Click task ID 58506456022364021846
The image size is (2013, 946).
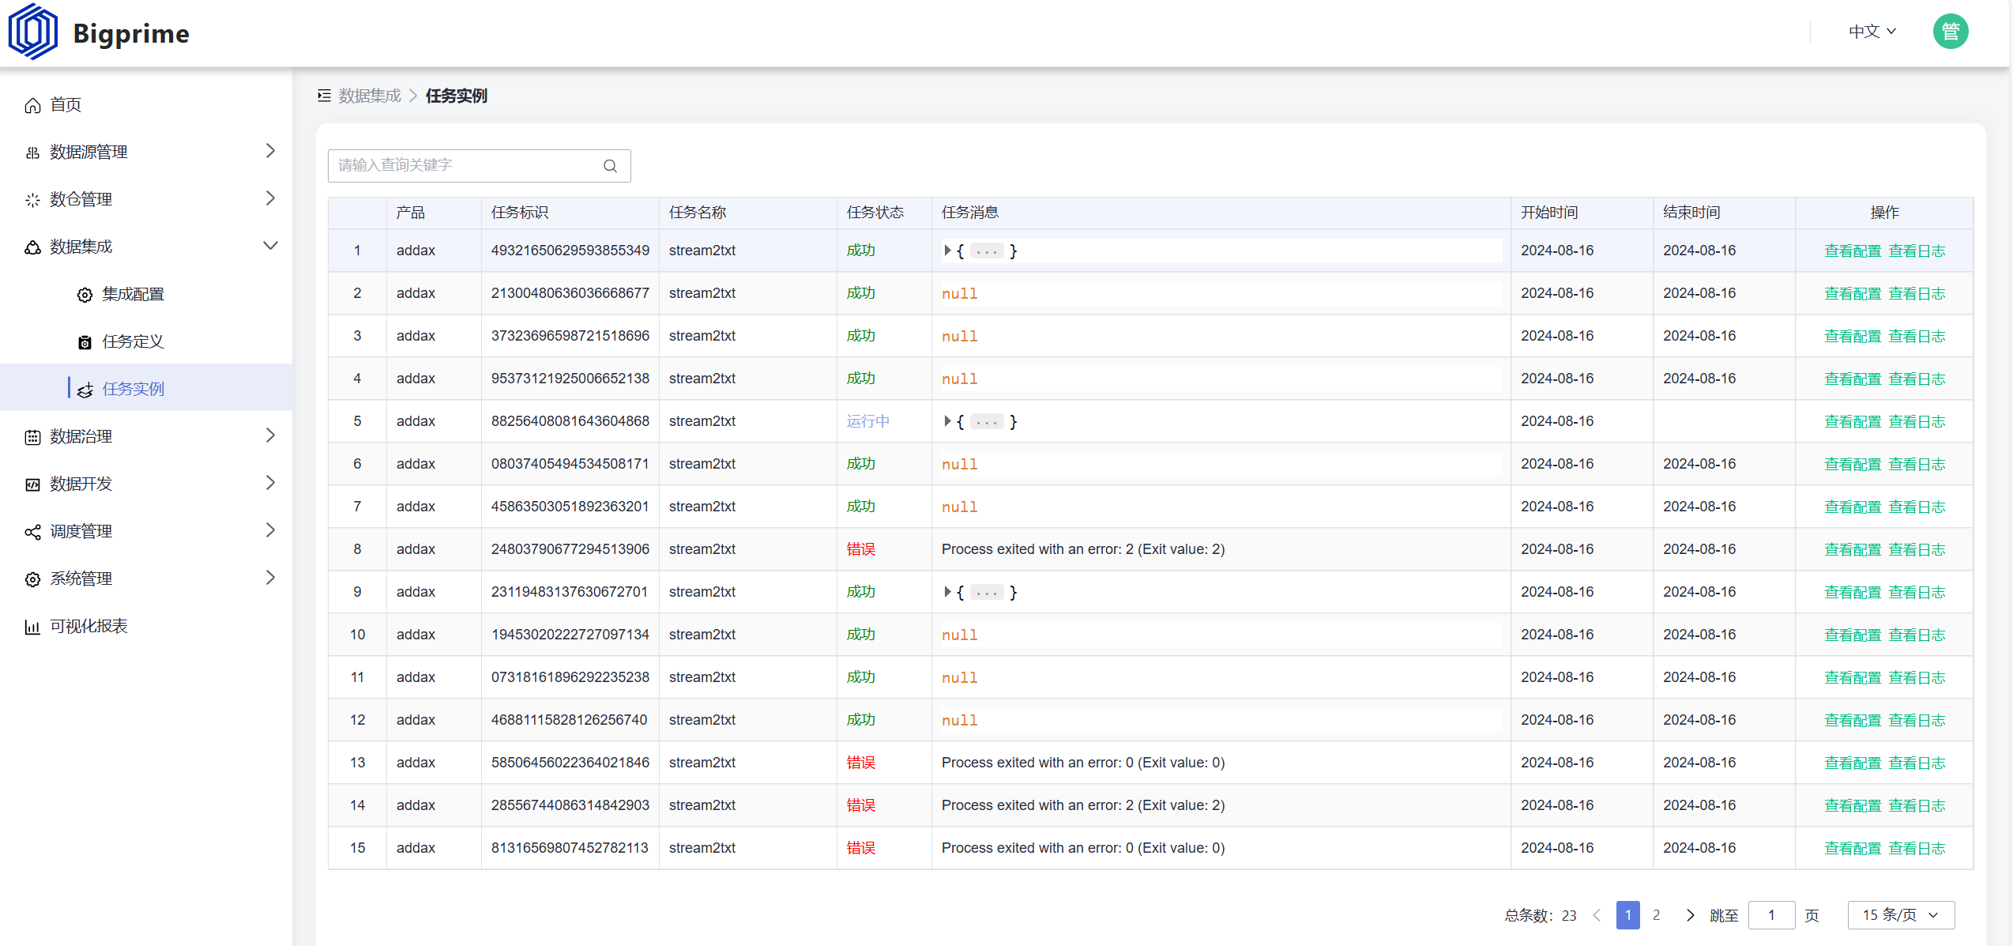[570, 763]
